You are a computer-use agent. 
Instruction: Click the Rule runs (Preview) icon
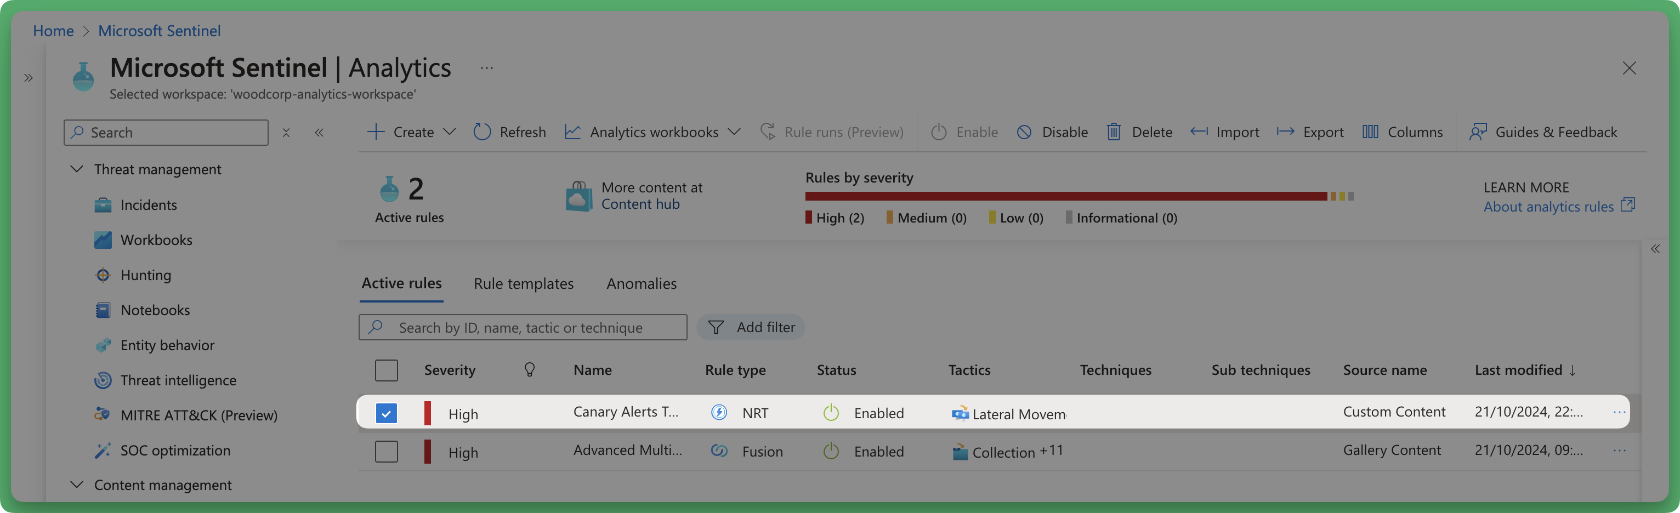(x=768, y=132)
